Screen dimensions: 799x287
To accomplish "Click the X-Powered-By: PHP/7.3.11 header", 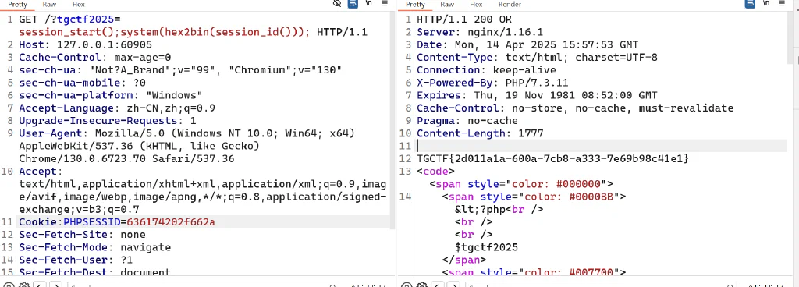I will point(493,83).
